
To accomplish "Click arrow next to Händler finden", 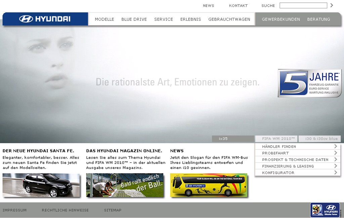I will point(336,146).
